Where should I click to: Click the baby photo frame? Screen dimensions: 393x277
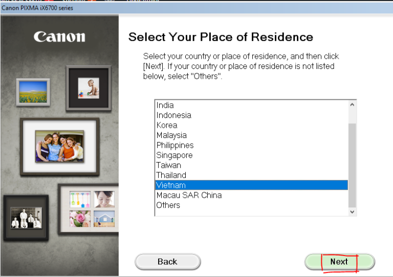coord(88,88)
